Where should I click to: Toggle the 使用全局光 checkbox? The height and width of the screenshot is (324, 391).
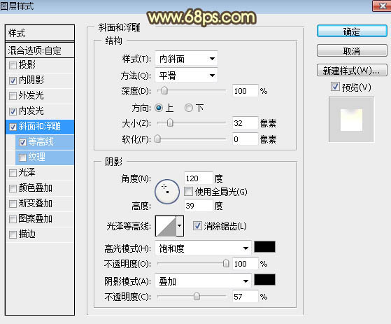[x=189, y=192]
